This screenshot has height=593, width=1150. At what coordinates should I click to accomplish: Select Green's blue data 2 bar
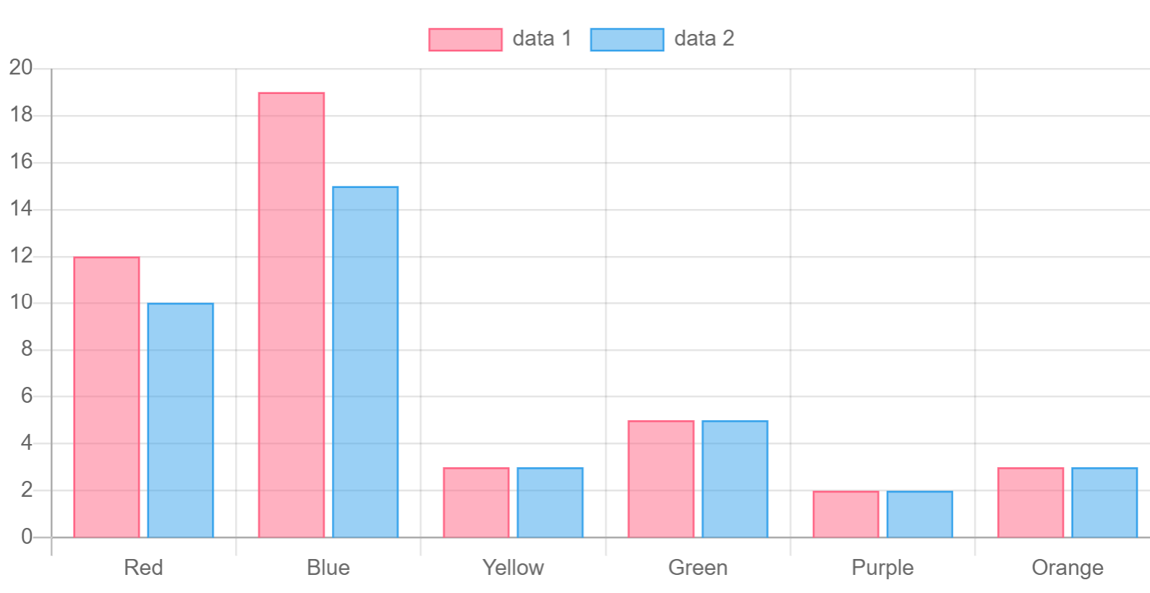coord(735,479)
